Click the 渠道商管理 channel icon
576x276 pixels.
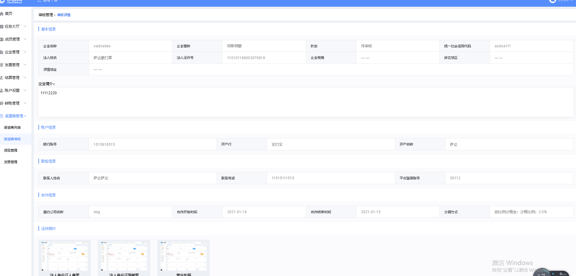coord(2,116)
